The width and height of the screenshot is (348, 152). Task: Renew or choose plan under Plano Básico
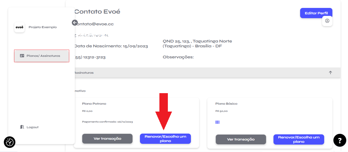pos(299,139)
